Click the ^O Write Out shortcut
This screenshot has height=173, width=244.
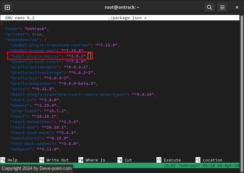tap(54, 160)
